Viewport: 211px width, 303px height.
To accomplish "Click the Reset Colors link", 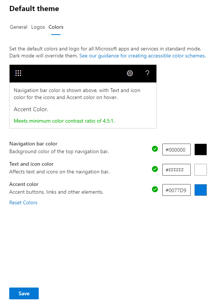I will (x=23, y=202).
